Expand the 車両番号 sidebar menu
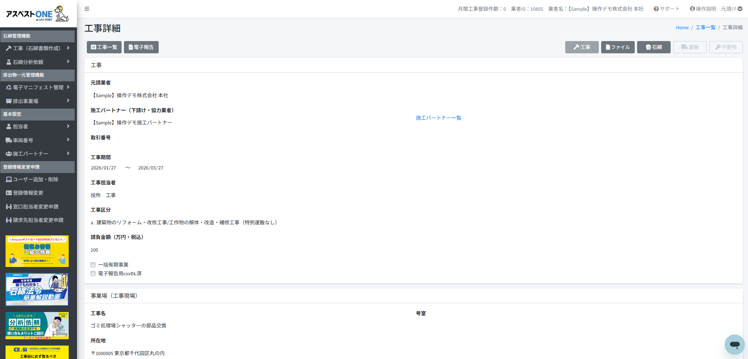Image resolution: width=748 pixels, height=359 pixels. click(x=37, y=140)
